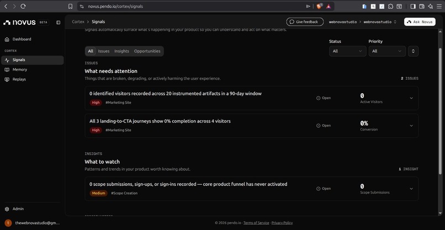Click High badge on landing-to-CTA issue
Image resolution: width=445 pixels, height=230 pixels.
coord(96,130)
